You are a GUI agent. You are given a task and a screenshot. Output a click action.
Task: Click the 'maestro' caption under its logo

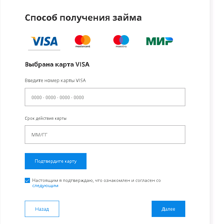[x=121, y=47]
